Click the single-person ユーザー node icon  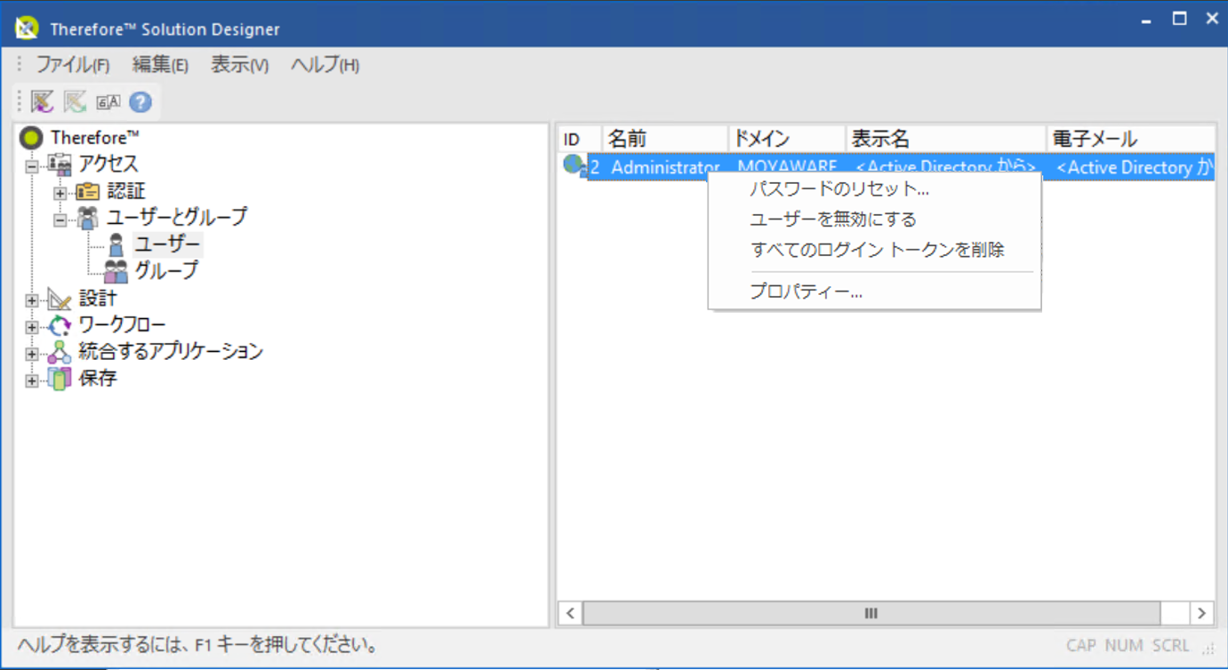point(116,245)
